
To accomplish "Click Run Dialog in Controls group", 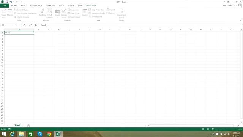I will 74,17.
